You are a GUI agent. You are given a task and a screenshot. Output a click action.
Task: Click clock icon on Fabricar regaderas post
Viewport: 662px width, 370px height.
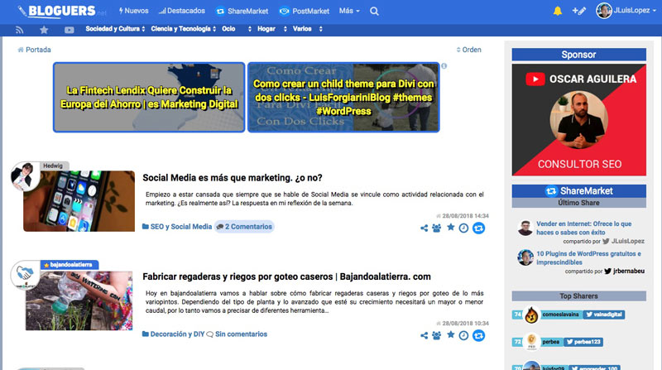[x=463, y=336]
